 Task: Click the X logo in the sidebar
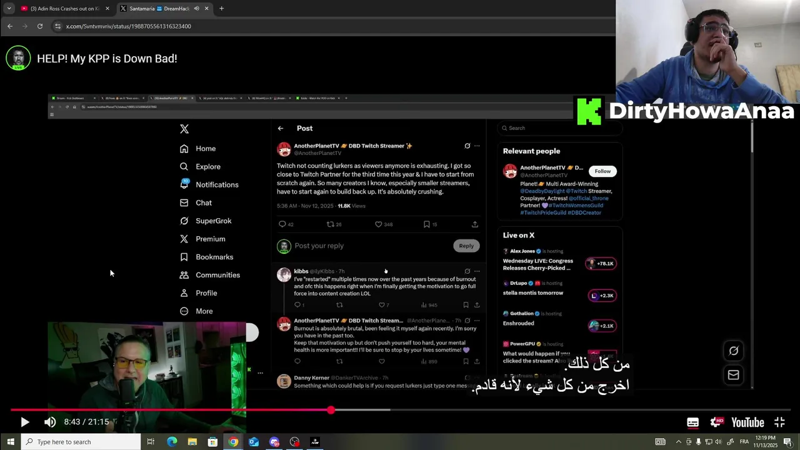[x=184, y=129]
